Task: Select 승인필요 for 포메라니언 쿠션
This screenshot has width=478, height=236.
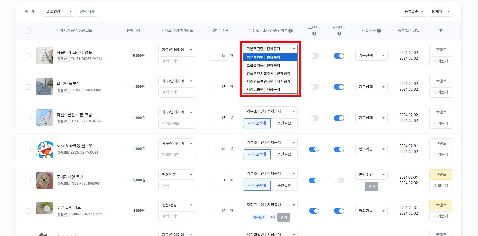Action: 284,186
